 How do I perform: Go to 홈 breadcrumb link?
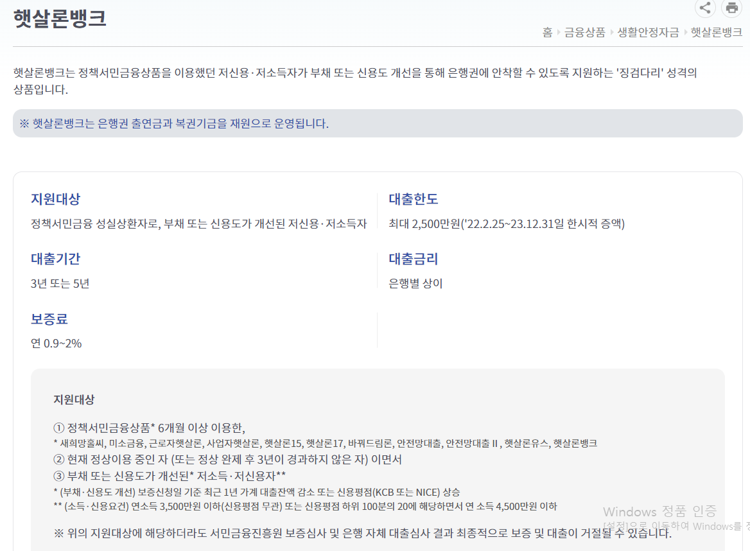point(547,32)
